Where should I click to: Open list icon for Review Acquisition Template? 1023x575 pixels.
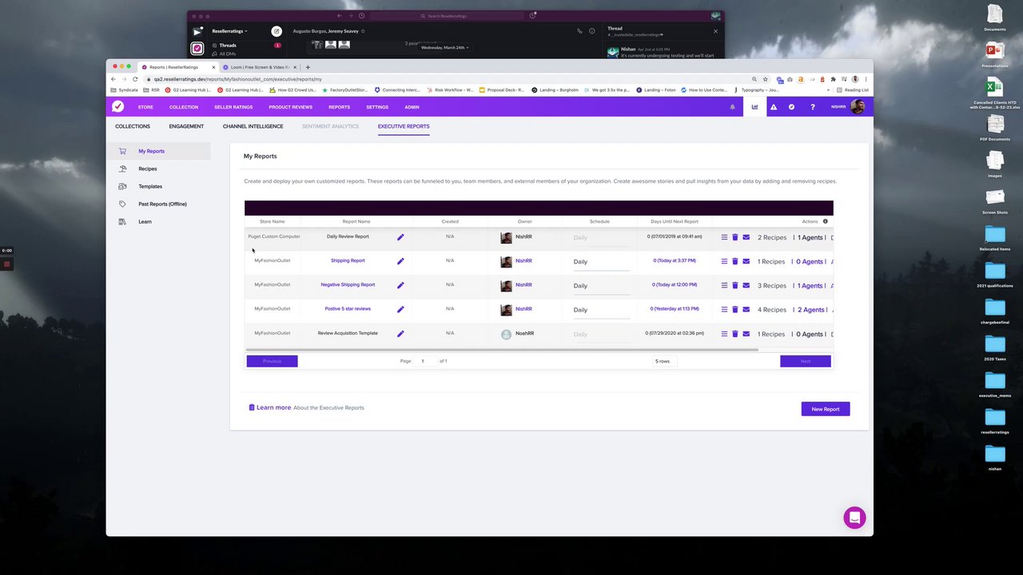[x=725, y=334]
